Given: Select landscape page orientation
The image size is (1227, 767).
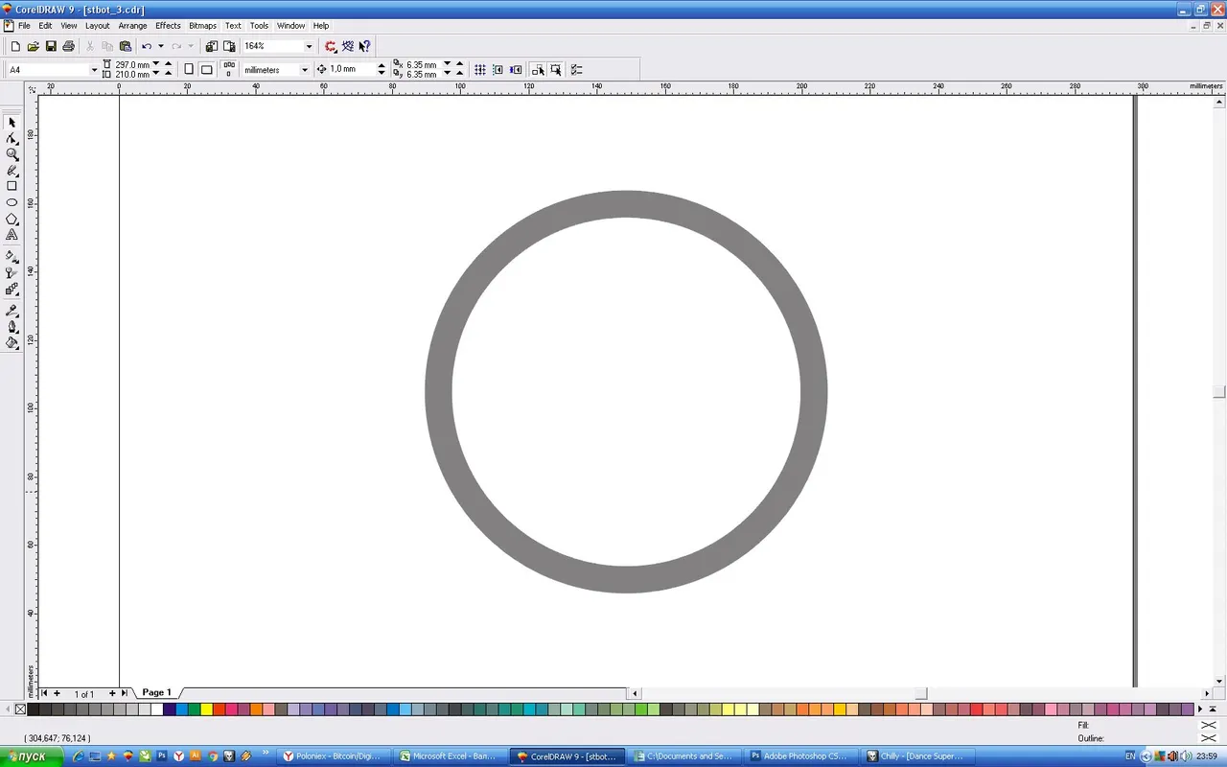Looking at the screenshot, I should (x=206, y=70).
